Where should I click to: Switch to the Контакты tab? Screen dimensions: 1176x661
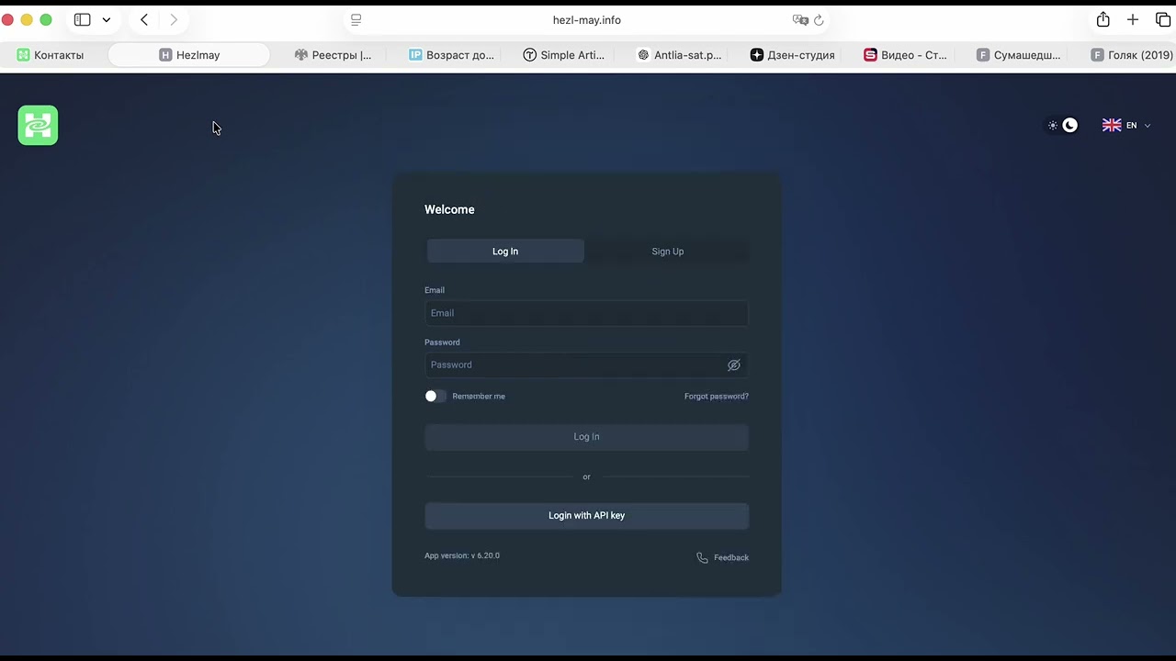[x=51, y=55]
